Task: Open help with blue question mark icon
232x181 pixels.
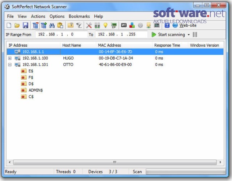Action: pyautogui.click(x=167, y=25)
